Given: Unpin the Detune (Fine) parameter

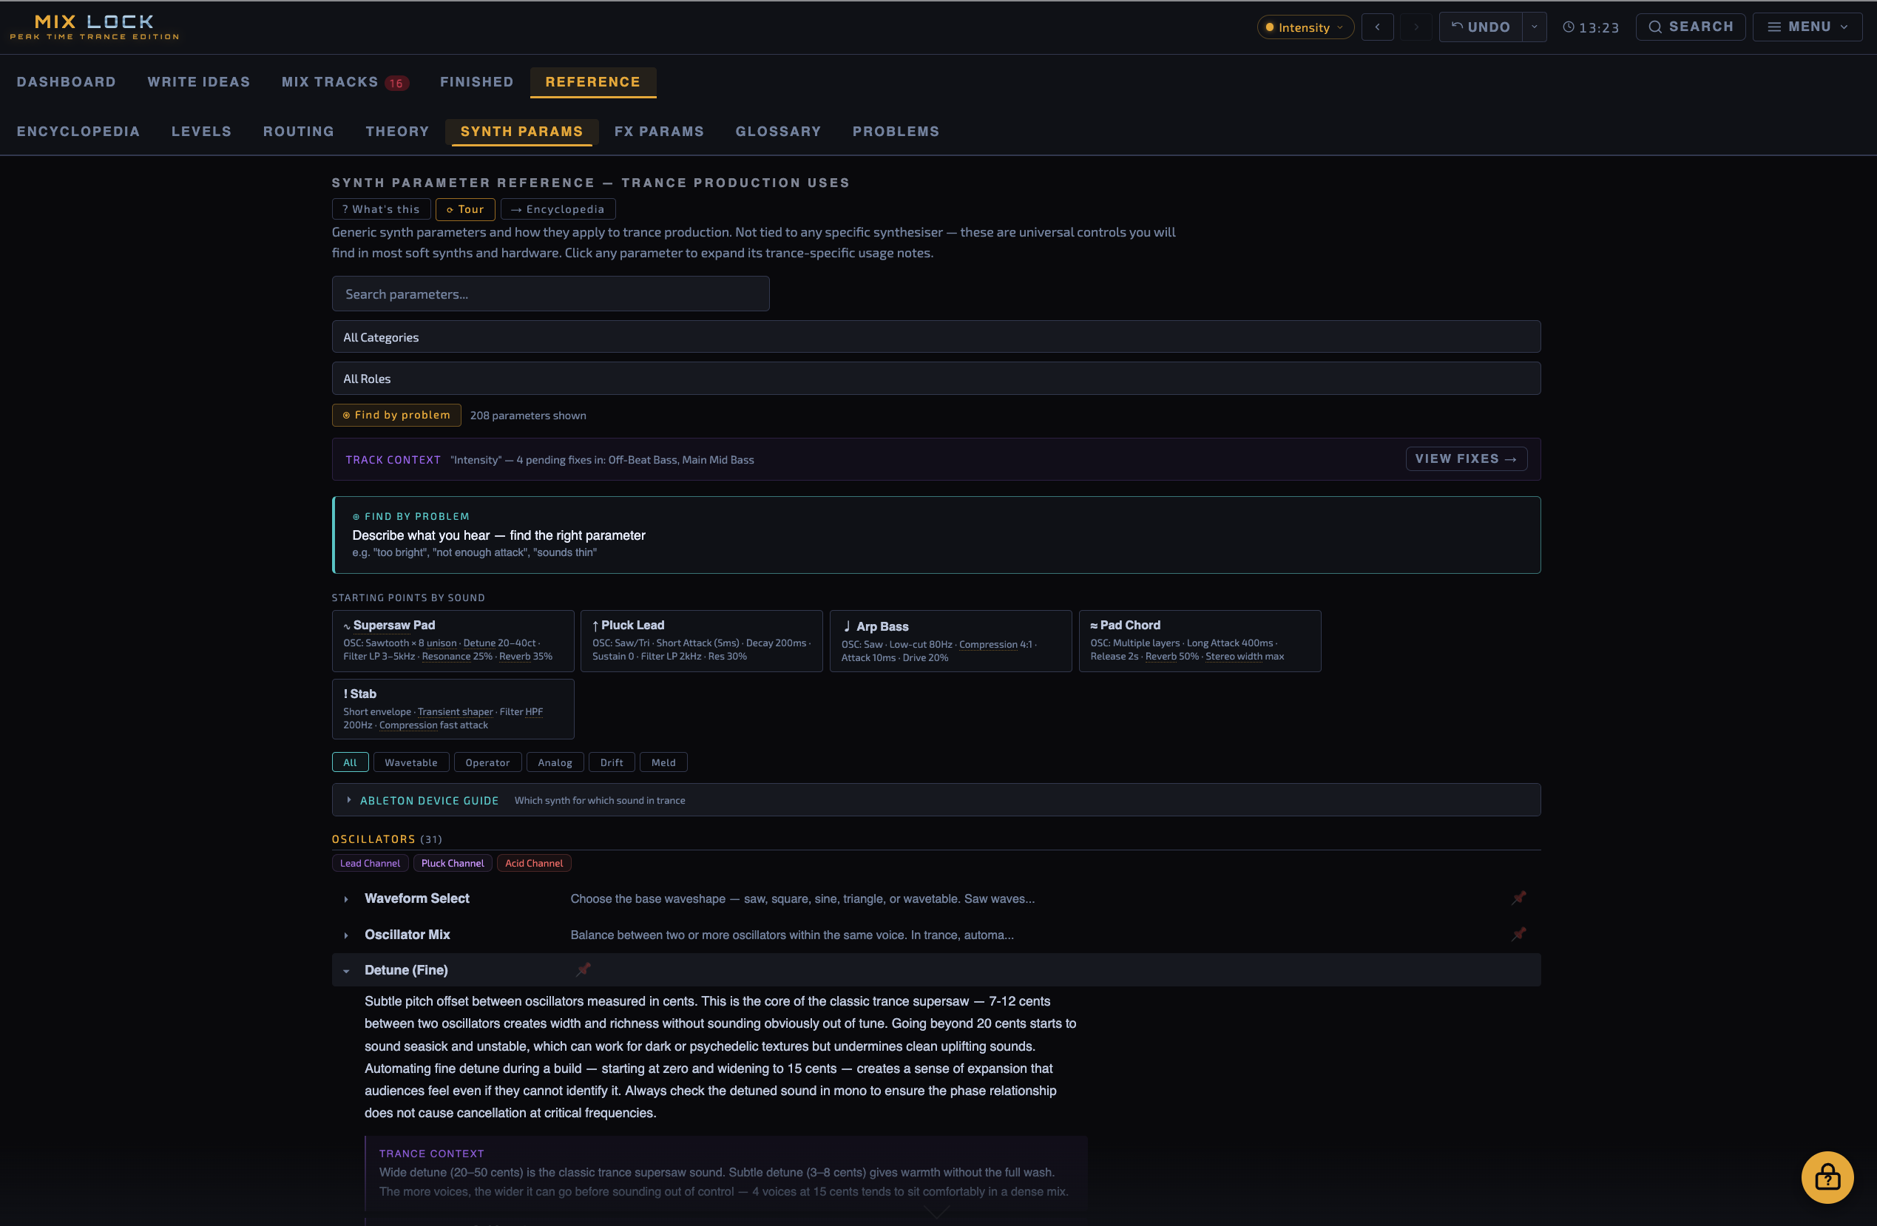Looking at the screenshot, I should 584,971.
